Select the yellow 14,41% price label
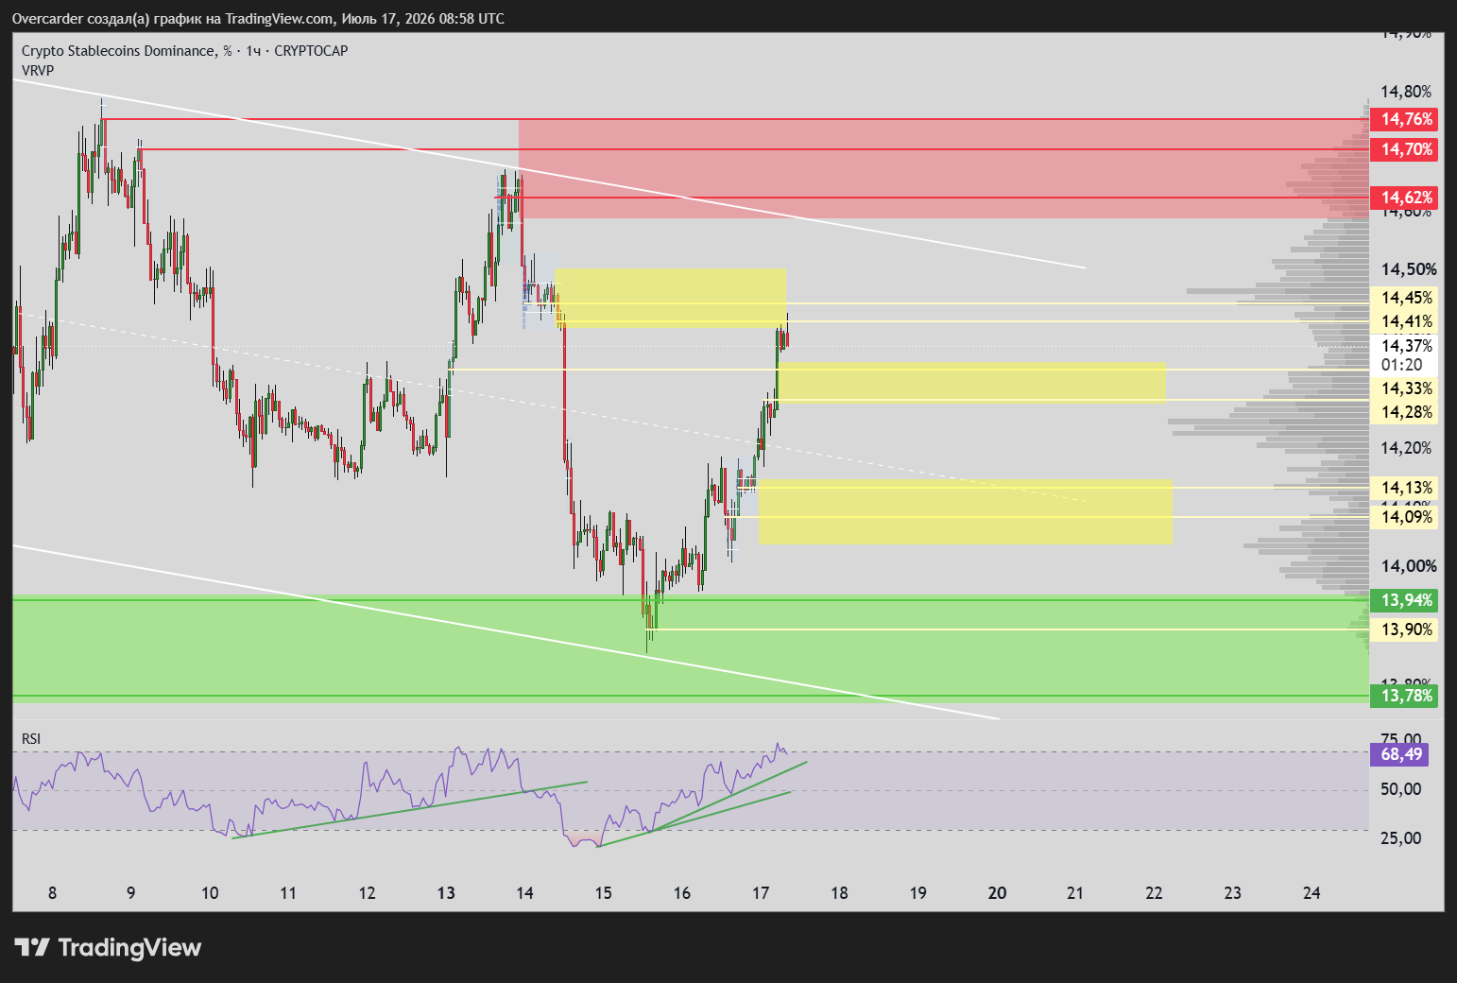 (x=1404, y=322)
